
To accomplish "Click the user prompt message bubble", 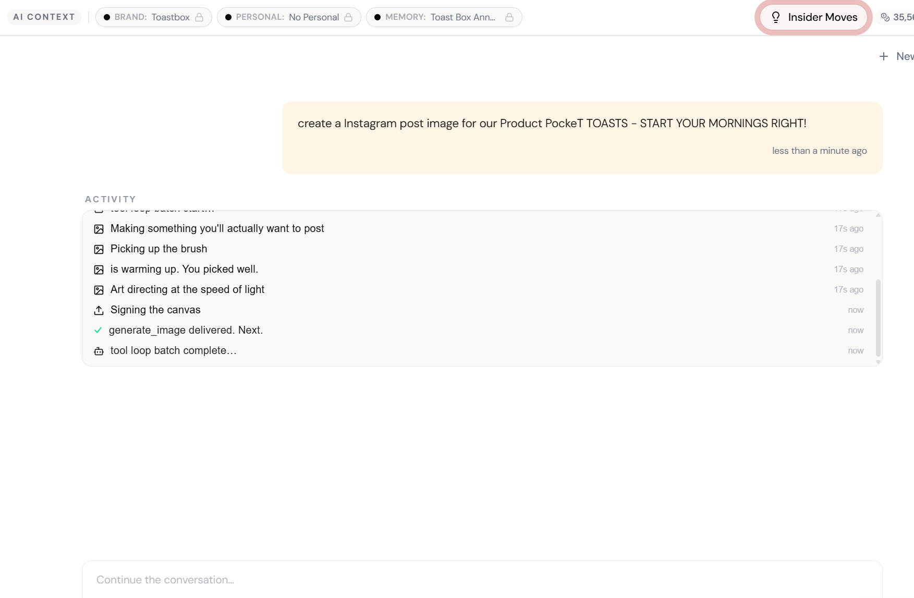I will coord(581,138).
